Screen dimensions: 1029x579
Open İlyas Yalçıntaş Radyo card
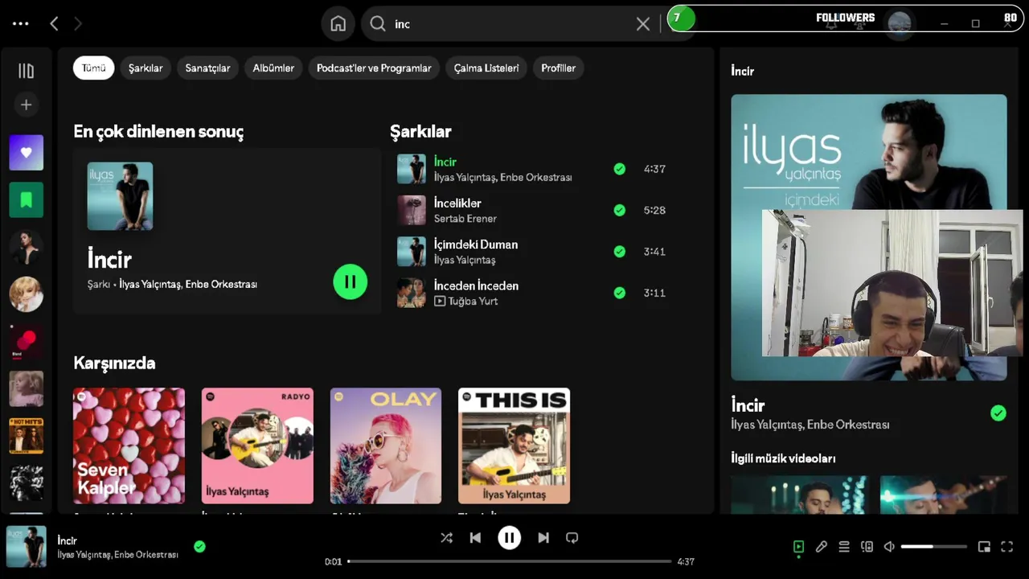(x=257, y=446)
